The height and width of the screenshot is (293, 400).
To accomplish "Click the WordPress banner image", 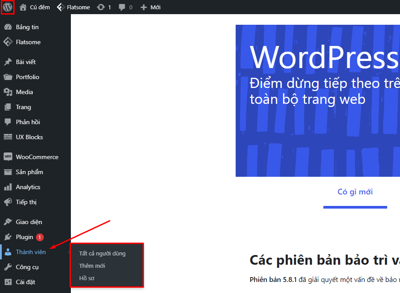I will [x=318, y=101].
